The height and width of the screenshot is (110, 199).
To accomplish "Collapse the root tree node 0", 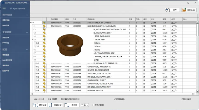I will pyautogui.click(x=31, y=23).
